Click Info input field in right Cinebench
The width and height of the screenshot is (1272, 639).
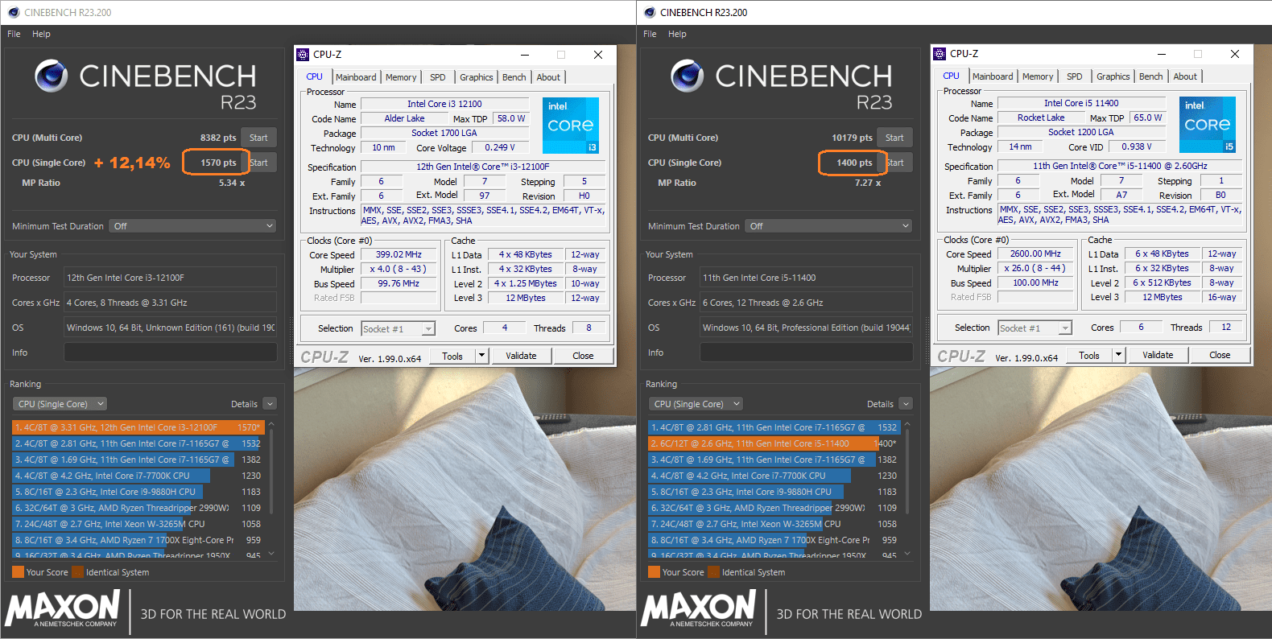[807, 352]
